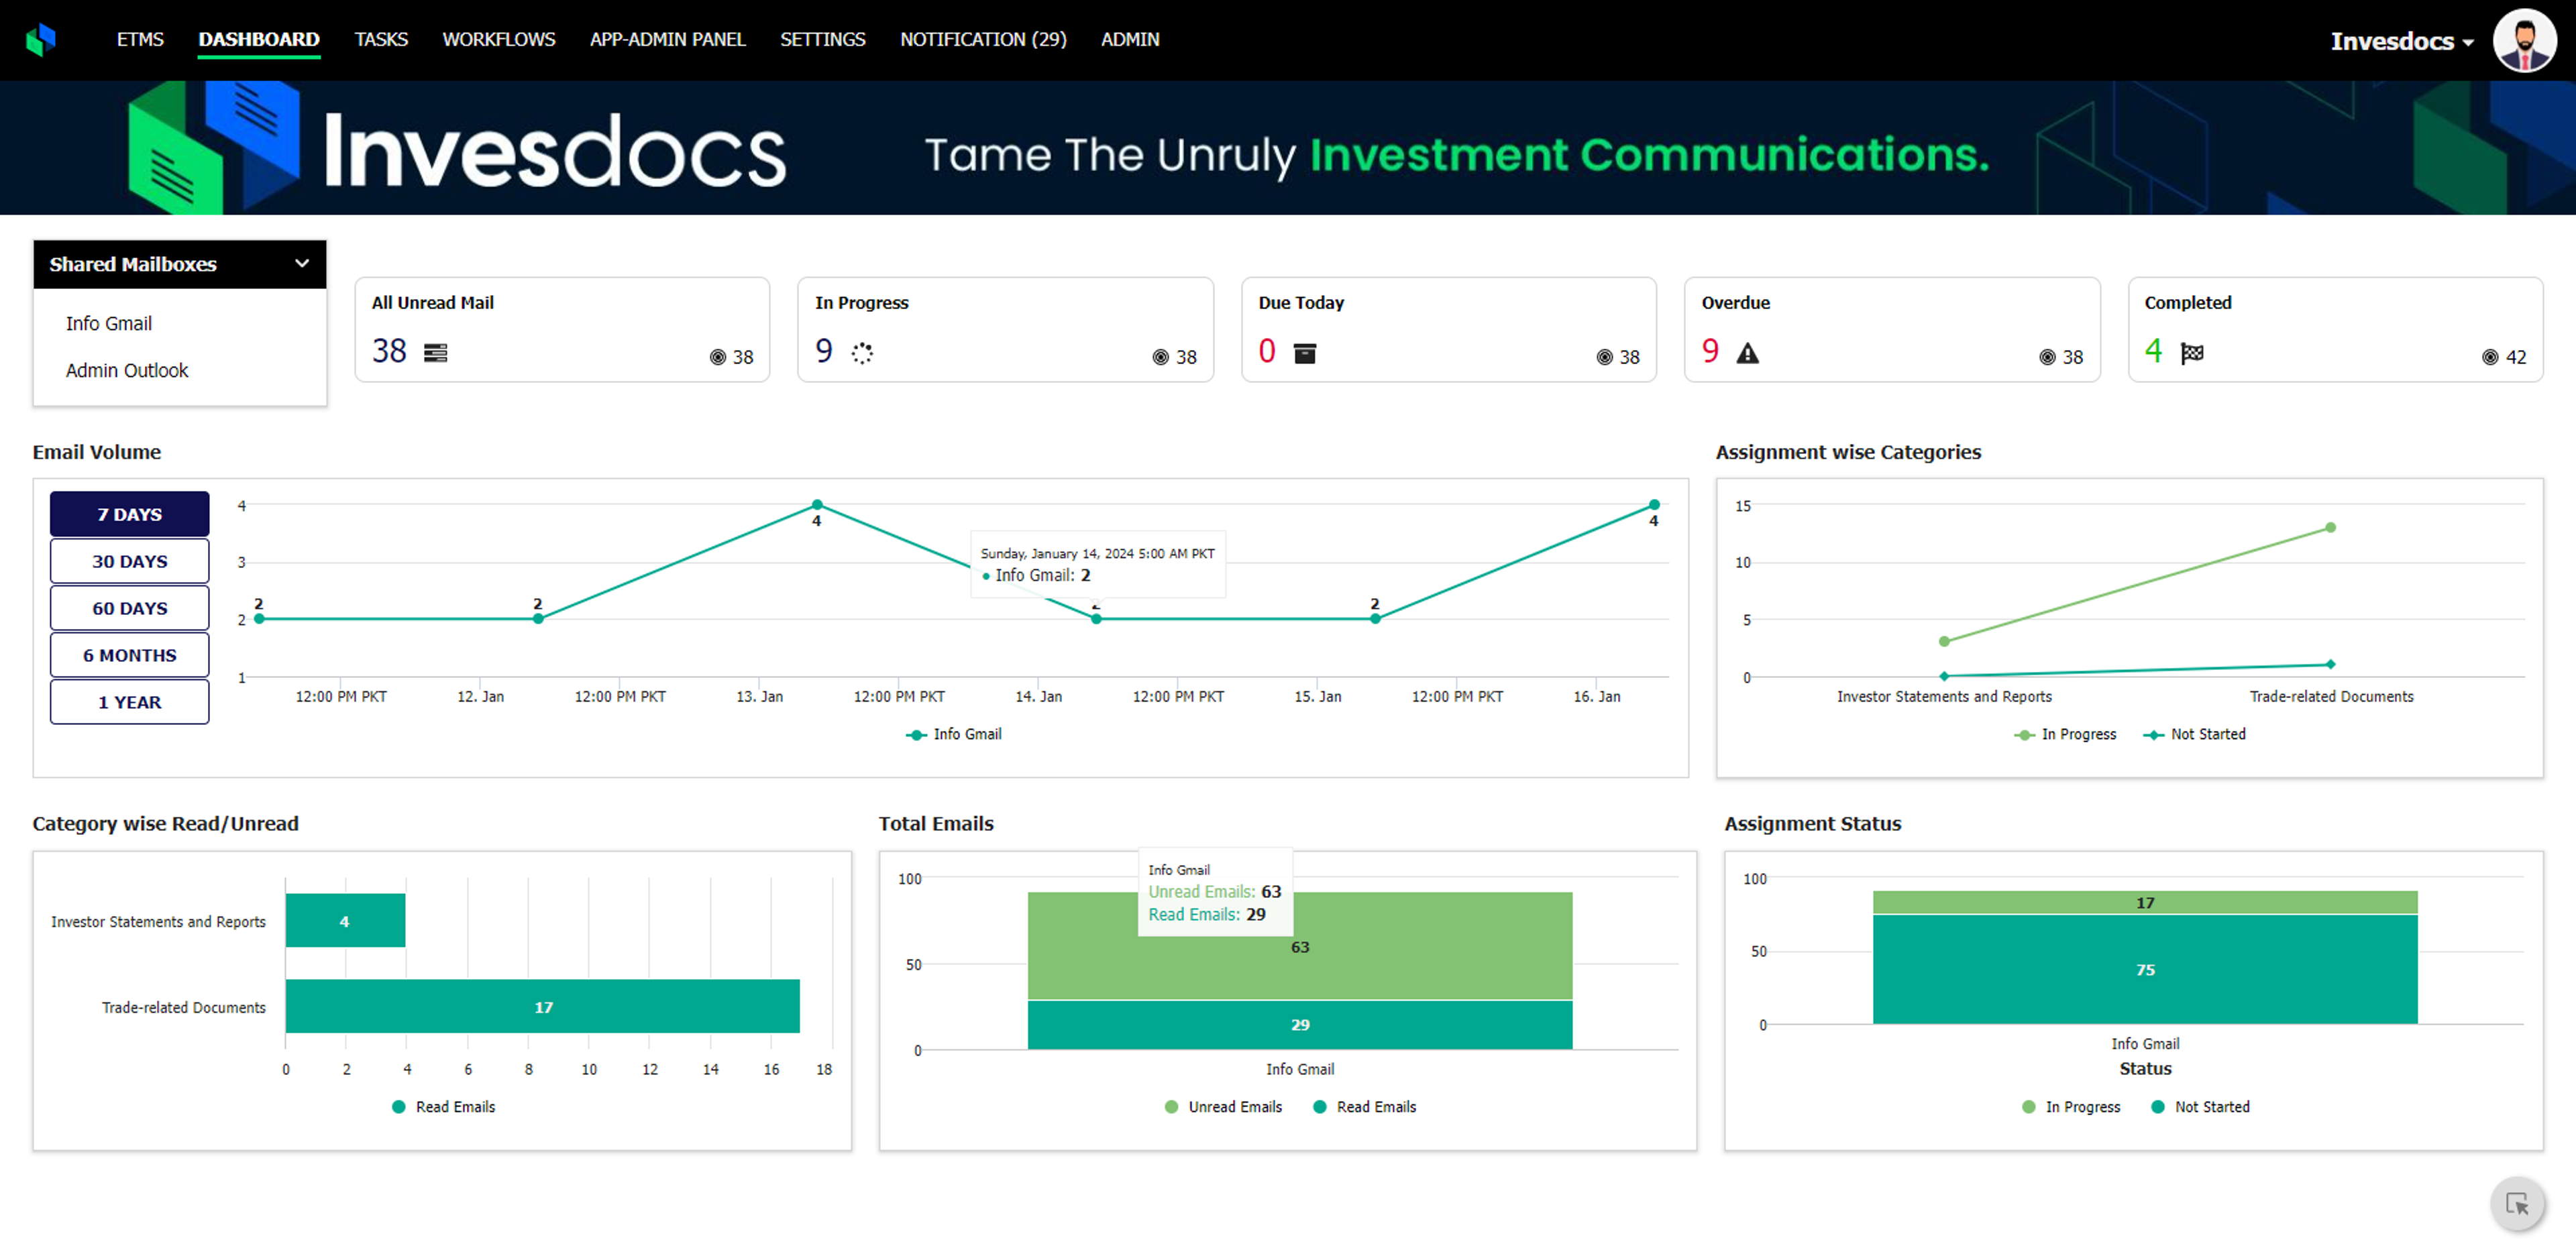Click target icon in All Unread Mail card
Screen dimensions: 2576x1254
(717, 358)
